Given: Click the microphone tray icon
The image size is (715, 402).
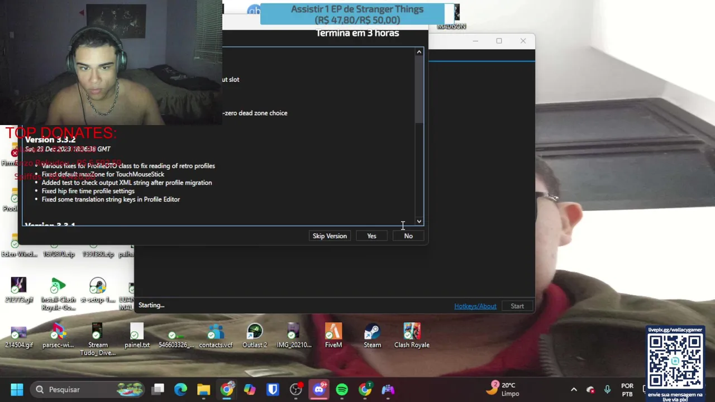Looking at the screenshot, I should pos(608,390).
